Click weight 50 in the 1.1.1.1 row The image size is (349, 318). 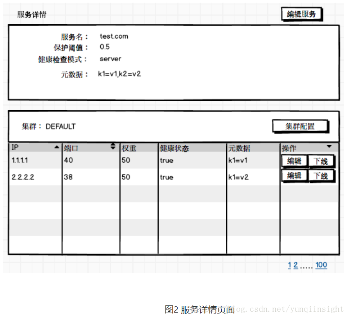(126, 160)
